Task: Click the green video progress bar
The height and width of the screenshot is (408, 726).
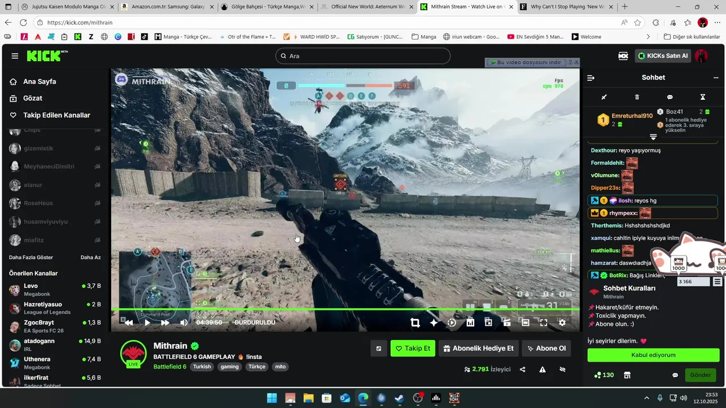Action: click(345, 309)
